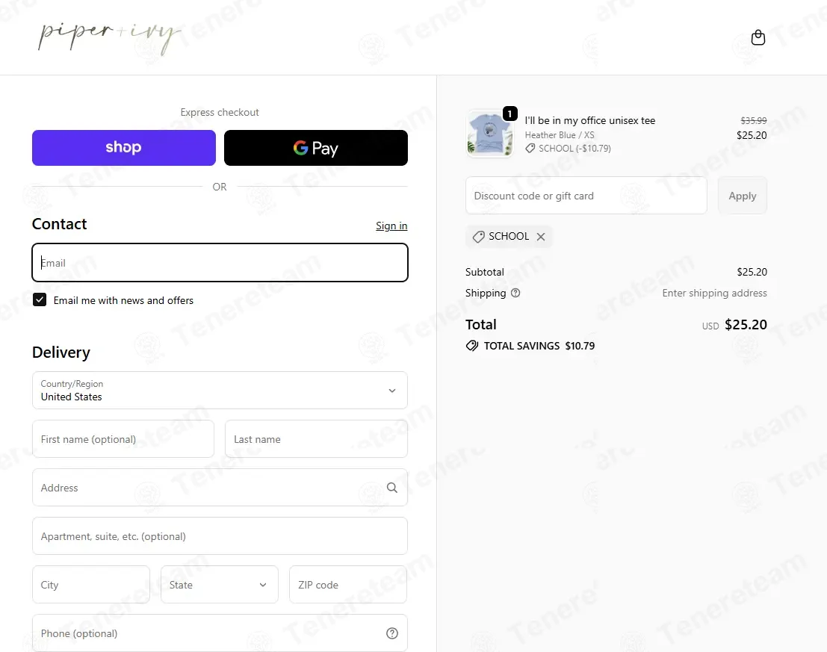Click the Apartment, suite, etc. field
This screenshot has height=652, width=827.
click(x=220, y=536)
